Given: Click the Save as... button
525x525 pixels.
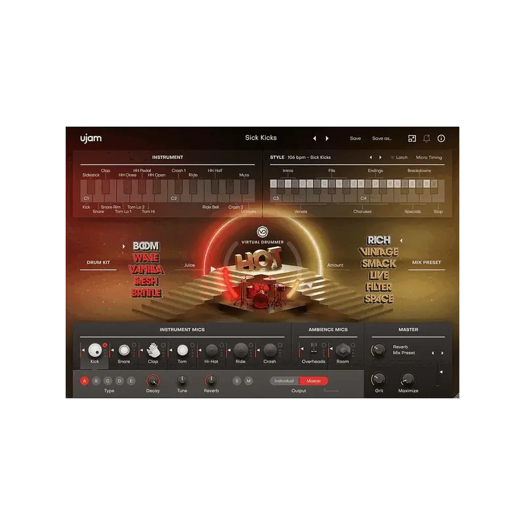Looking at the screenshot, I should click(382, 138).
